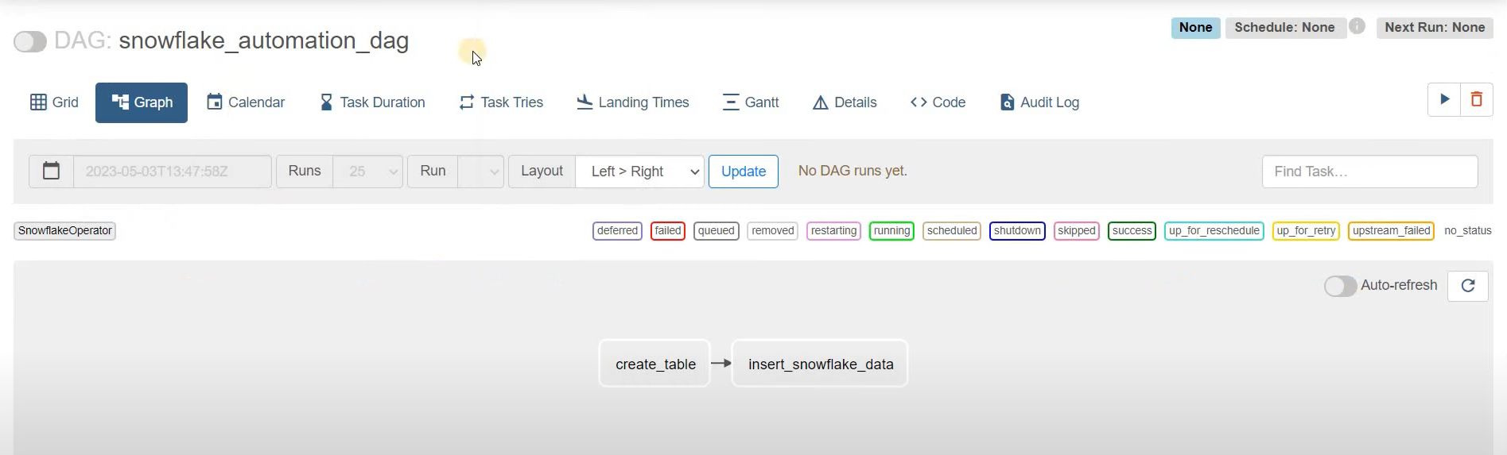Click the shutdown status legend

click(1017, 231)
